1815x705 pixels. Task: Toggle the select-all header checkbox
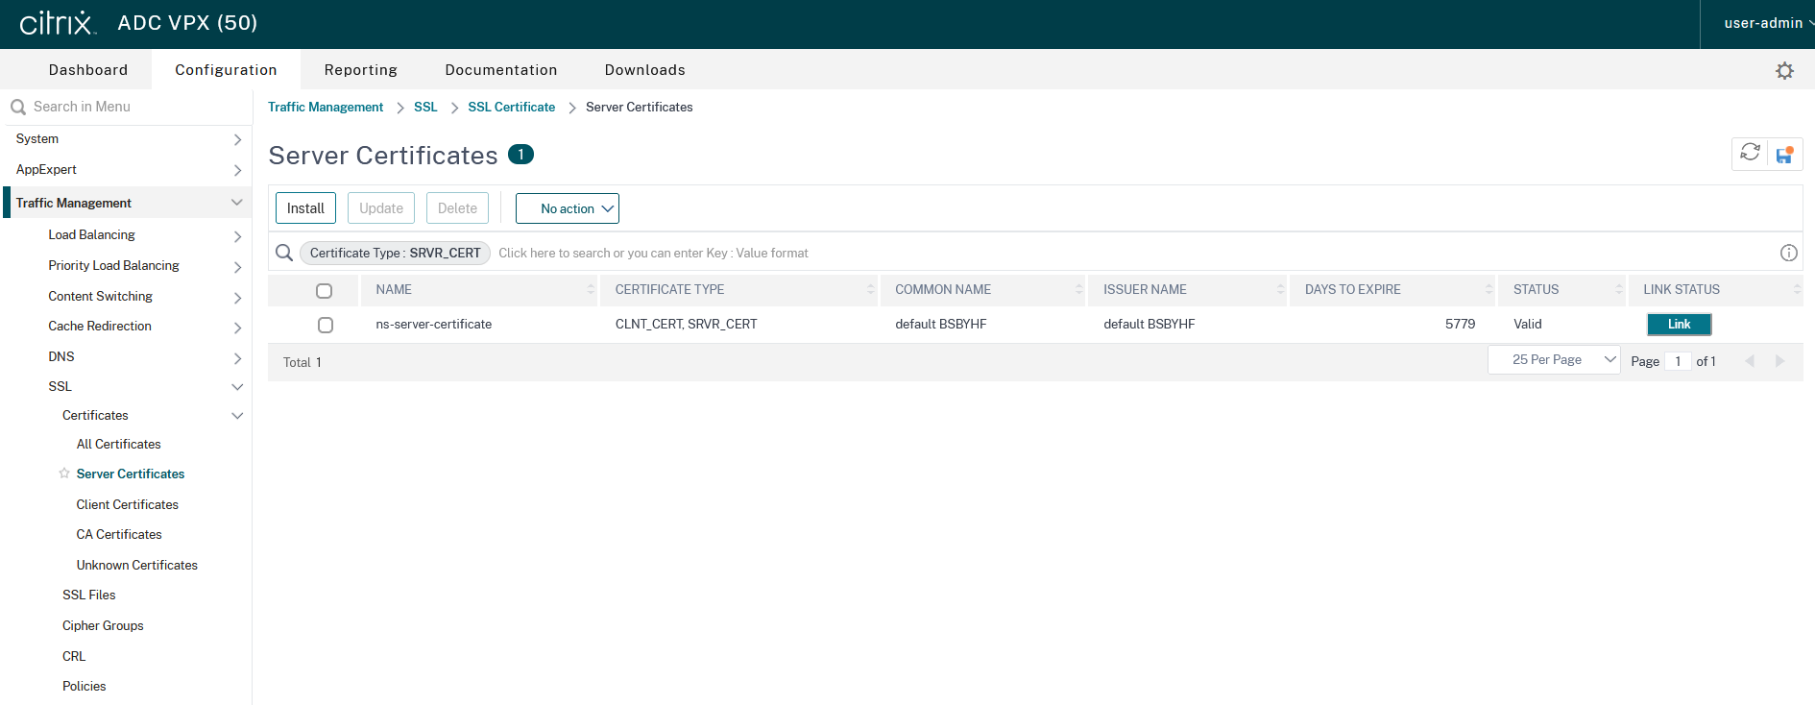coord(325,290)
